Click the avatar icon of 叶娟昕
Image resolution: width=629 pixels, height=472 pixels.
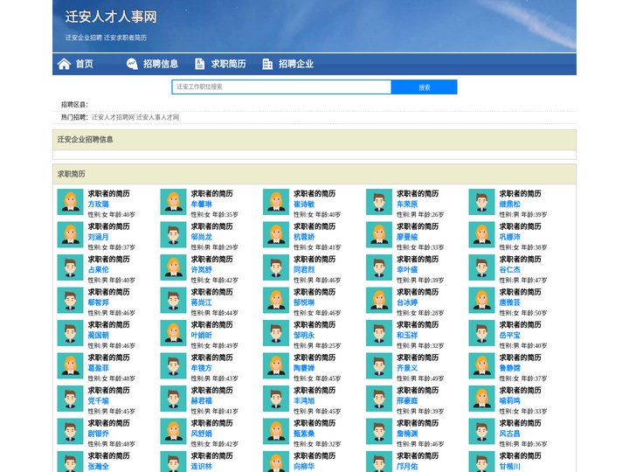[x=173, y=333]
